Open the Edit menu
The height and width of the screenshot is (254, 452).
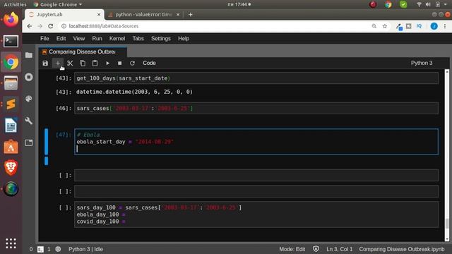[61, 39]
